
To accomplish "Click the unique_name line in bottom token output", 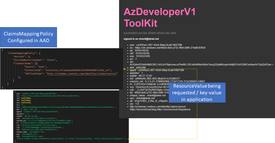I will (25, 131).
